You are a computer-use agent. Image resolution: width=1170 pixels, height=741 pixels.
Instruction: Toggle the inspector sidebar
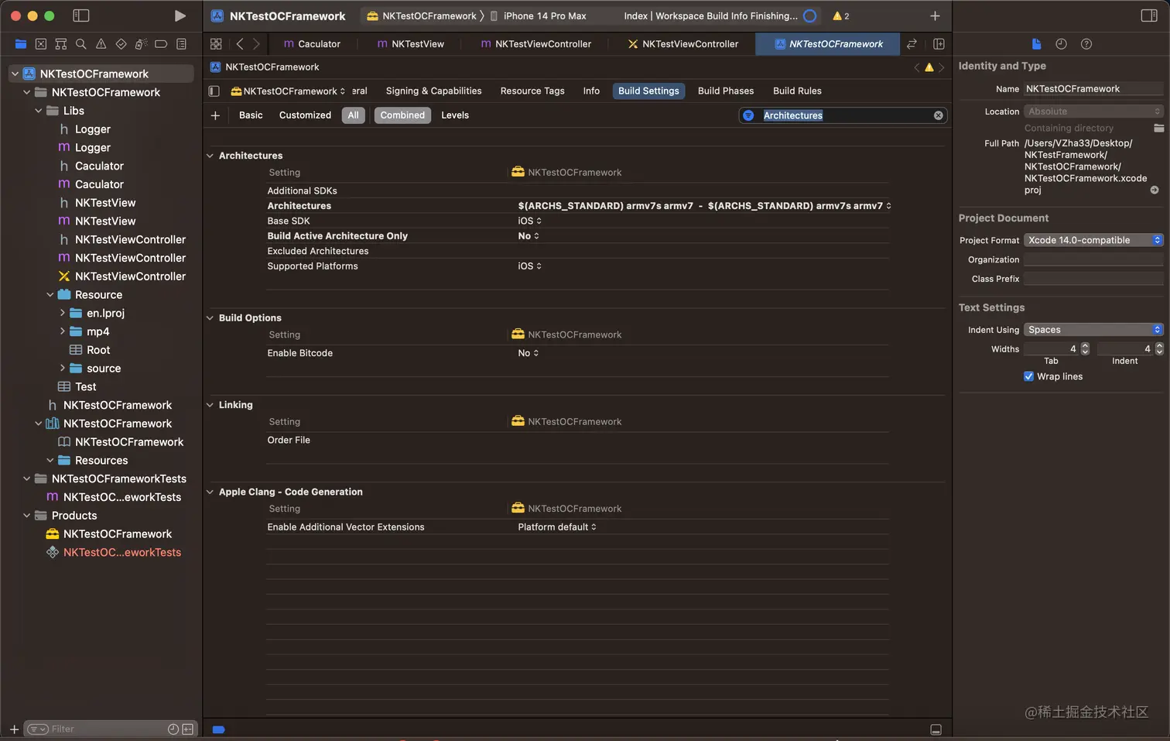pyautogui.click(x=1149, y=15)
